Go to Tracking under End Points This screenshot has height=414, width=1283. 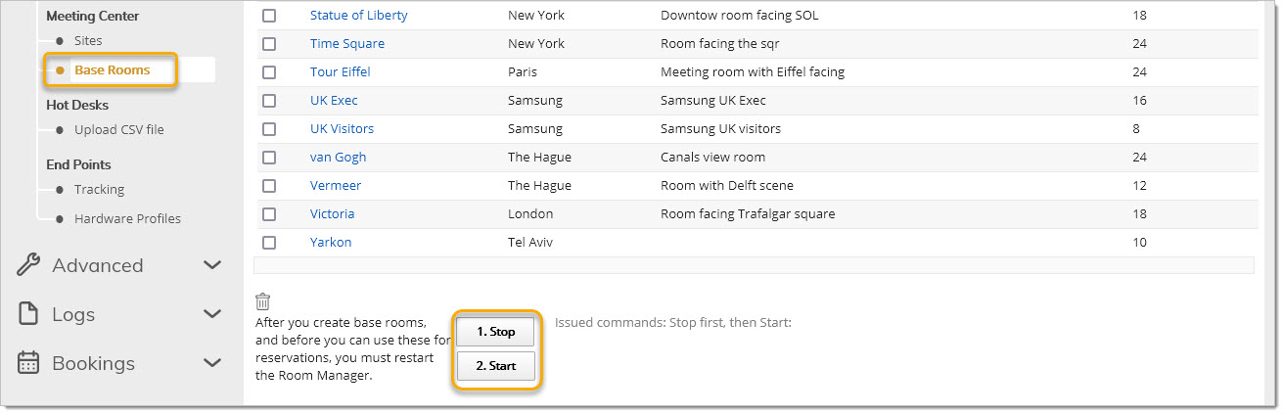(x=99, y=190)
